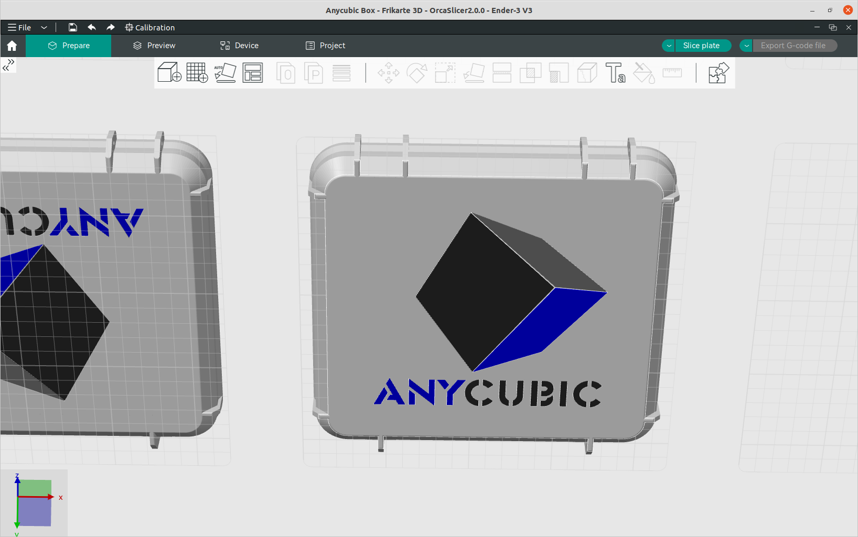Click the Undo arrow
Screen dimensions: 858x537
click(92, 27)
